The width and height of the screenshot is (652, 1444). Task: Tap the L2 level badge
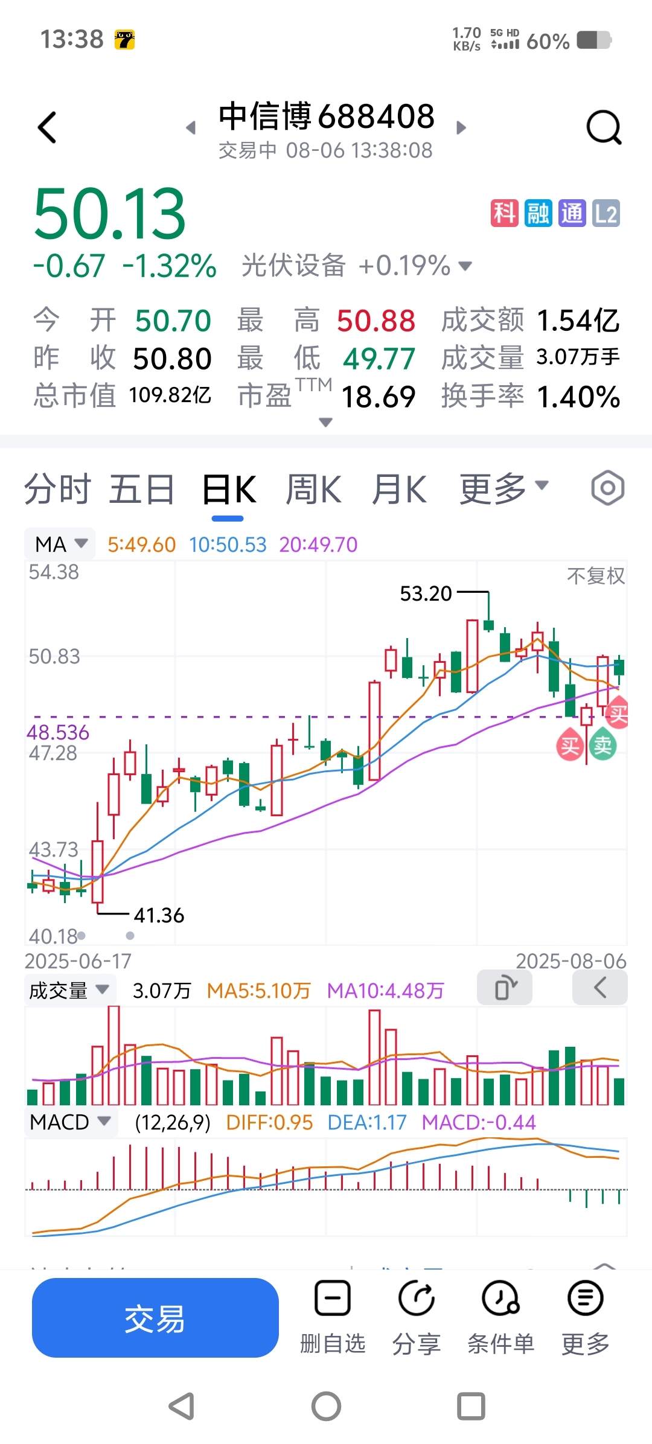606,213
